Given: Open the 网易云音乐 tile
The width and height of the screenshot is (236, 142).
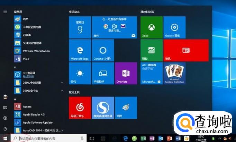Looking at the screenshot, I should click(x=80, y=108).
